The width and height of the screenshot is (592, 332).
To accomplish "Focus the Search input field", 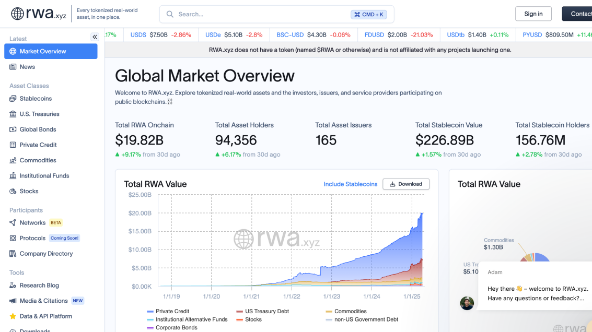I will (x=261, y=15).
